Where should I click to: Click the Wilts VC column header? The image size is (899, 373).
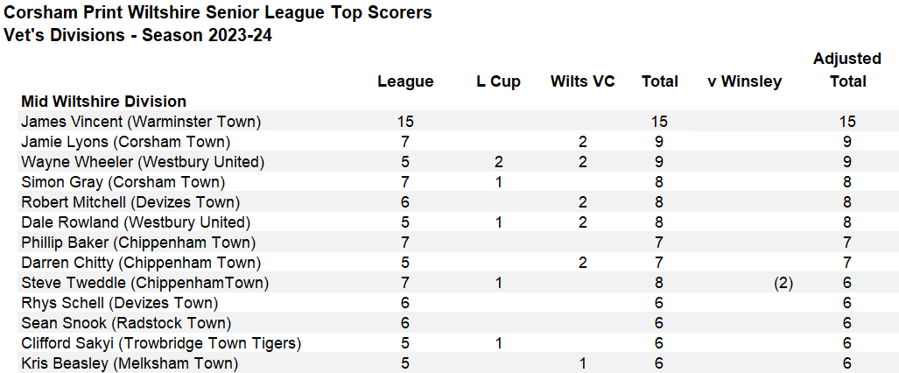click(582, 82)
